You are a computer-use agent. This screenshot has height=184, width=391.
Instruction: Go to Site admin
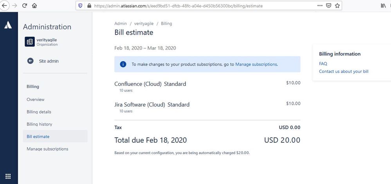point(49,61)
